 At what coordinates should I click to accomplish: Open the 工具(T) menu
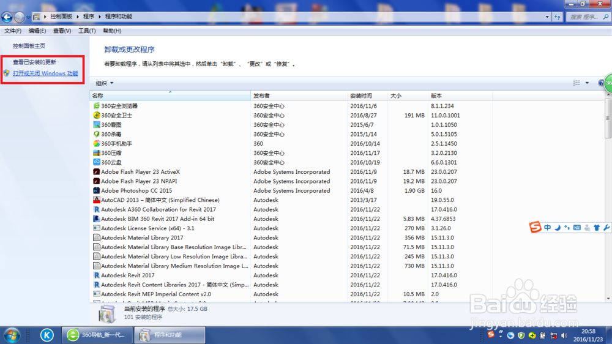(x=87, y=31)
